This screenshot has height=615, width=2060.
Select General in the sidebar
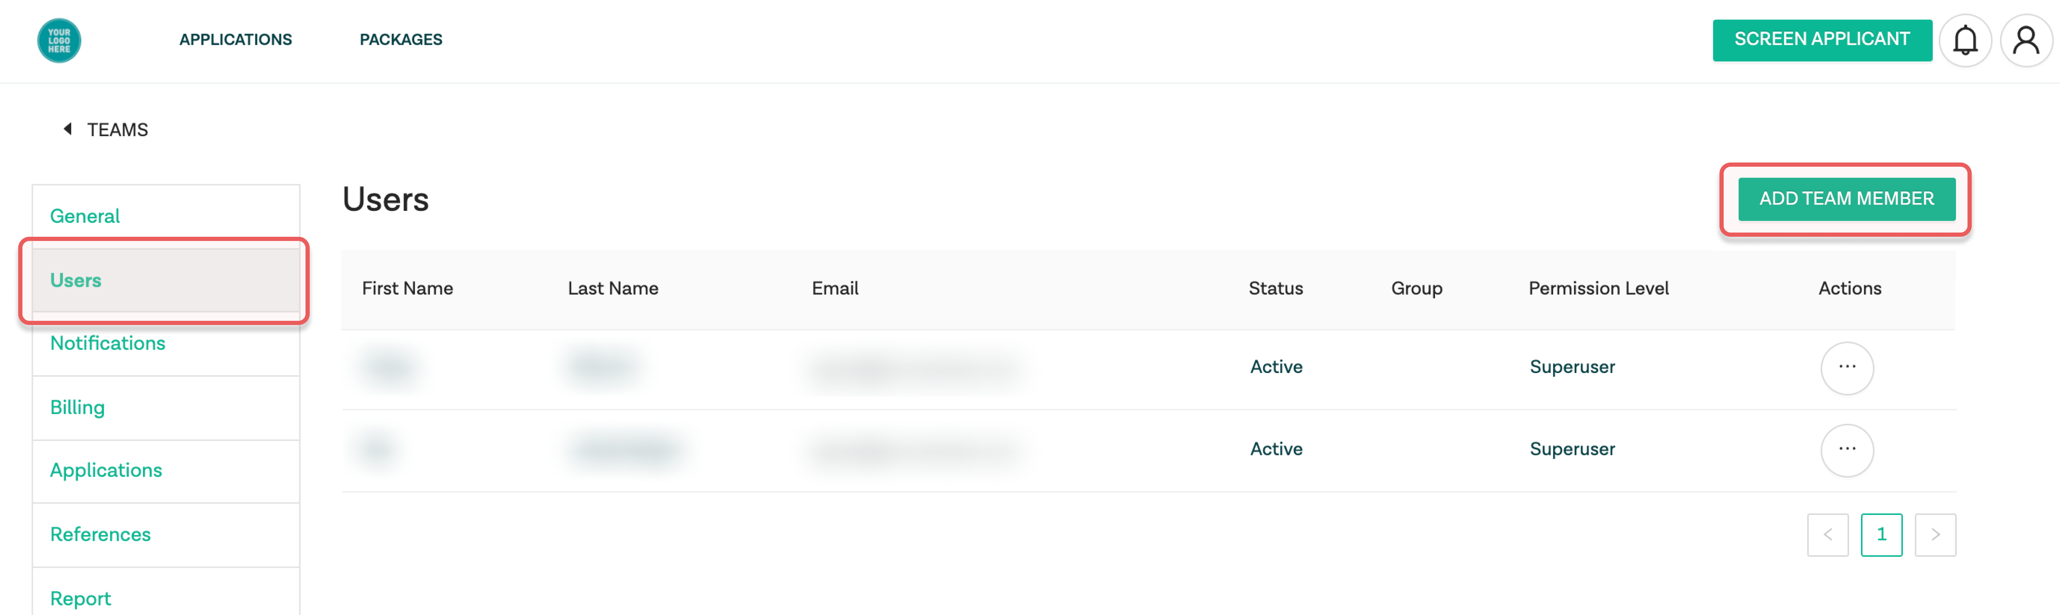coord(165,216)
